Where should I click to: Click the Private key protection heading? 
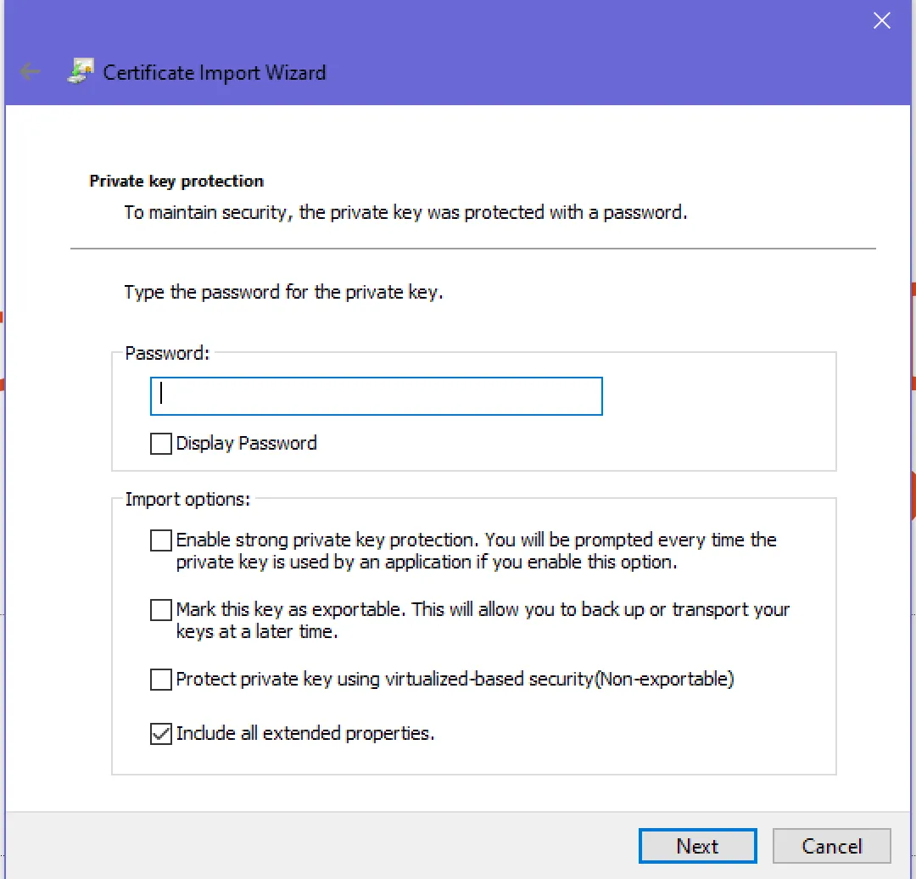(x=176, y=182)
